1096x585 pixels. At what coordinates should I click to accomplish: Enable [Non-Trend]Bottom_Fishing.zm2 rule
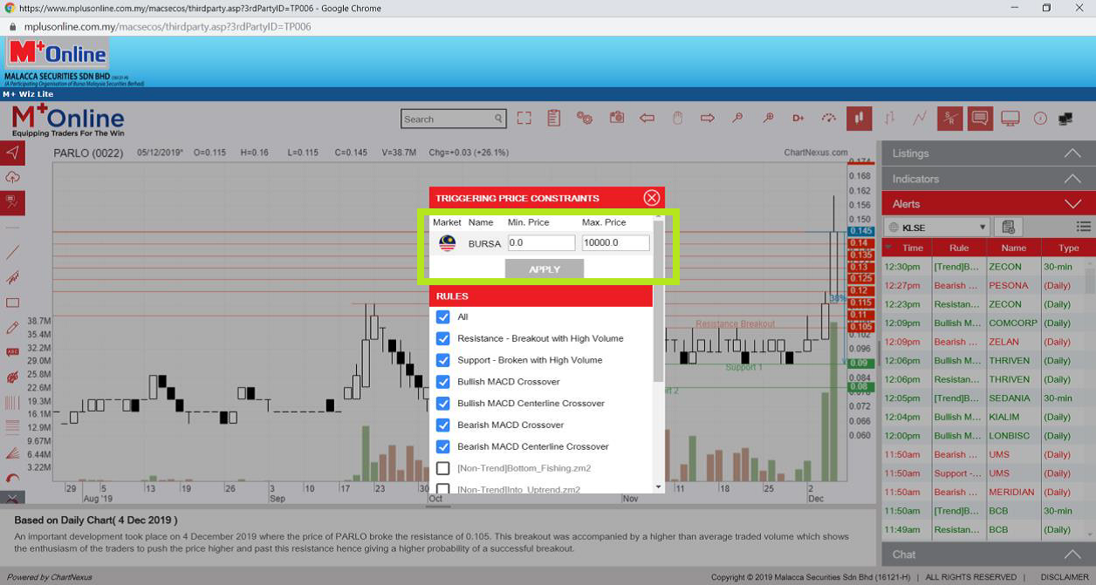[x=442, y=468]
